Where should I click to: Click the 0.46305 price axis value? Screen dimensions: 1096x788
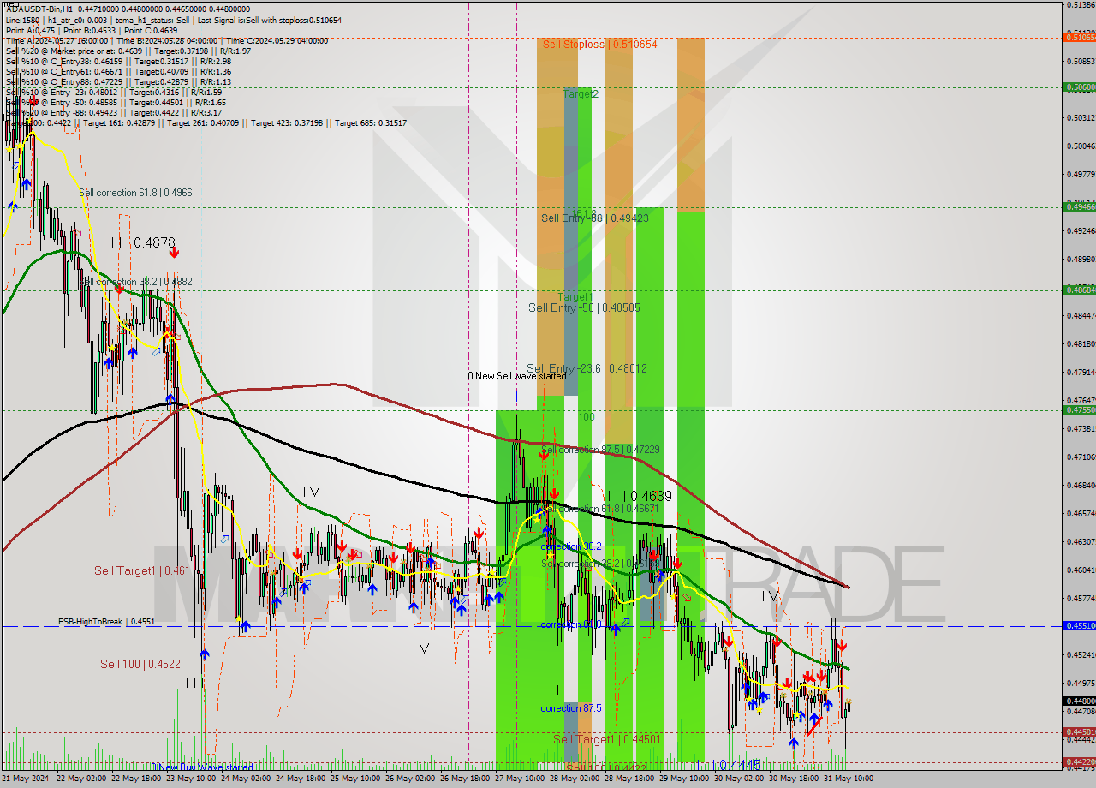pos(1080,541)
